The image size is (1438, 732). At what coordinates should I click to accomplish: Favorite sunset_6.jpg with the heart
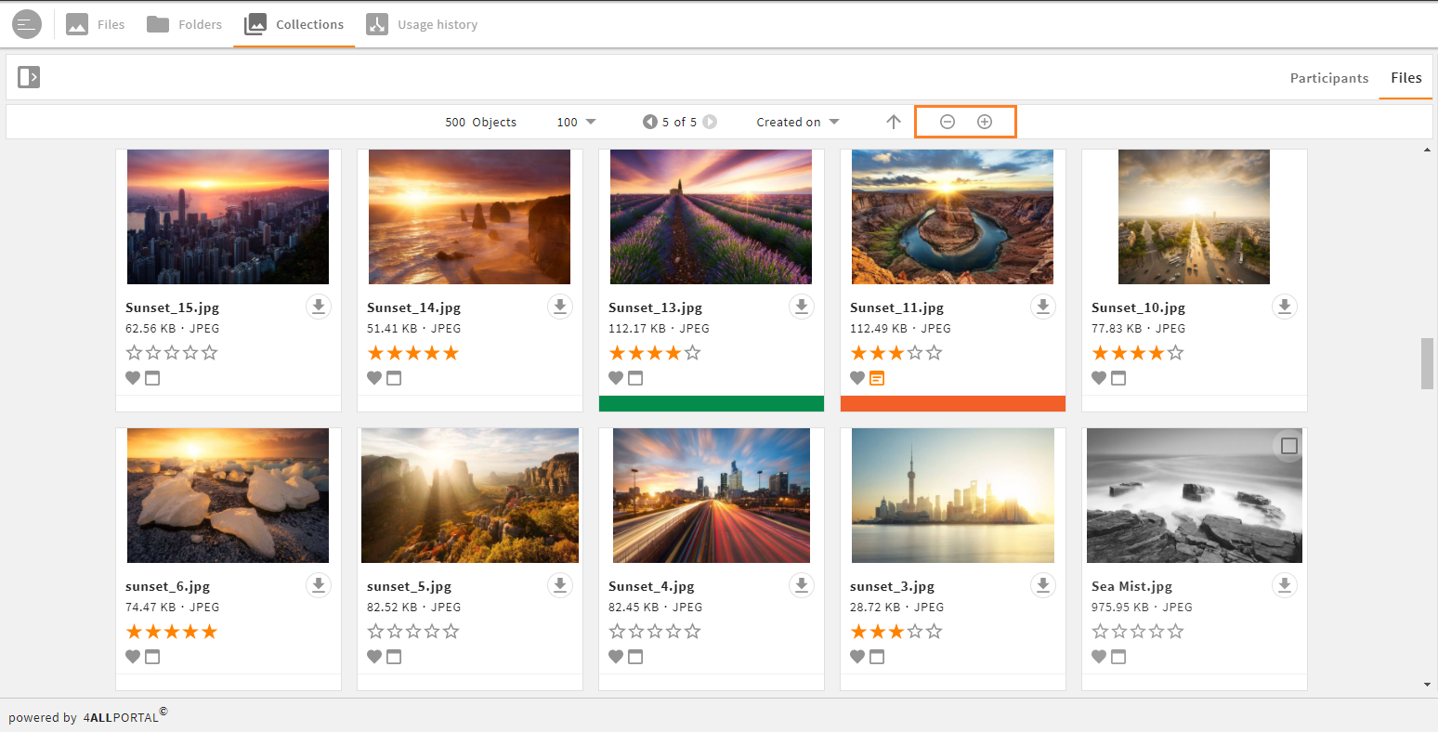point(133,657)
